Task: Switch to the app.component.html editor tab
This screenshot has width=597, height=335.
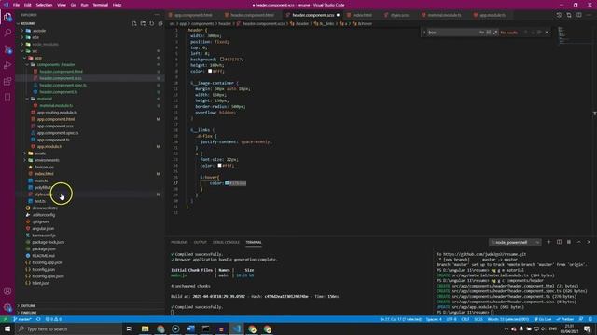Action: [193, 15]
